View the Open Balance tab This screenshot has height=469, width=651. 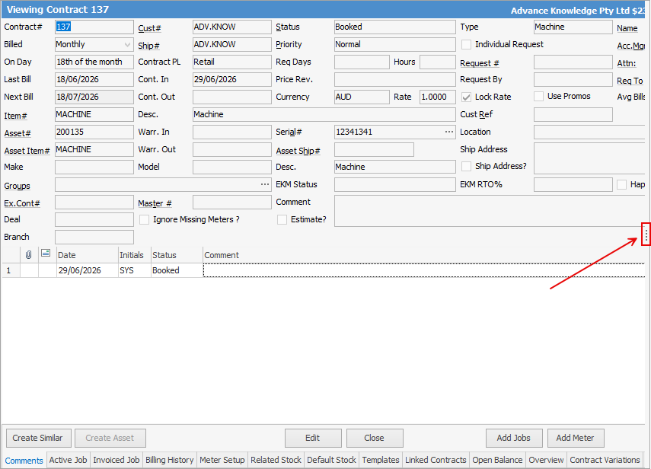(x=497, y=460)
